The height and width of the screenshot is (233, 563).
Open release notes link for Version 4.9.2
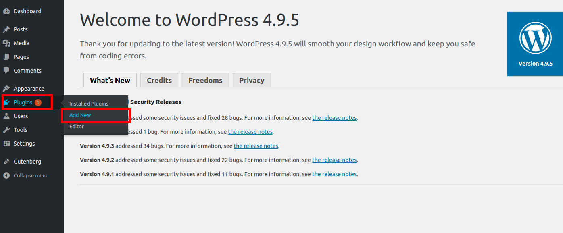point(334,160)
